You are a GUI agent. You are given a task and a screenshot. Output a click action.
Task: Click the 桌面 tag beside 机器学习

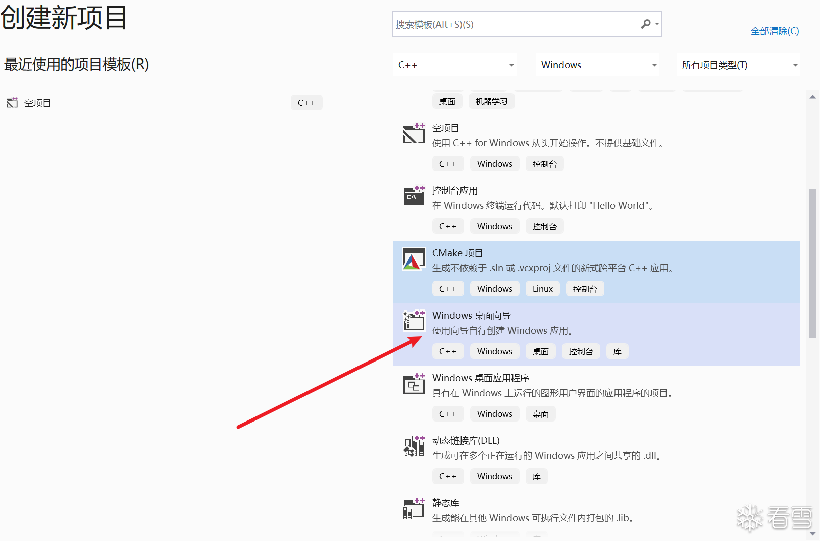447,101
